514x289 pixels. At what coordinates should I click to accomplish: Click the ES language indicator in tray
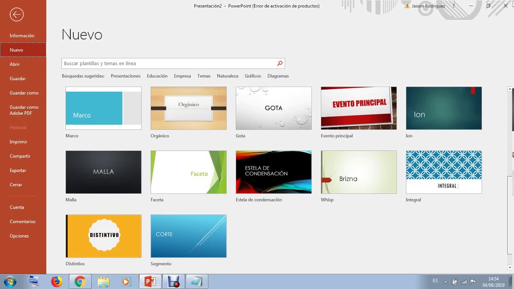435,281
